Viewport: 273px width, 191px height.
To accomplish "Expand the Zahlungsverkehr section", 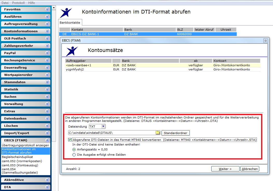I will click(x=26, y=46).
